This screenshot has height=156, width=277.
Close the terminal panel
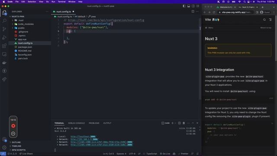click(x=197, y=123)
